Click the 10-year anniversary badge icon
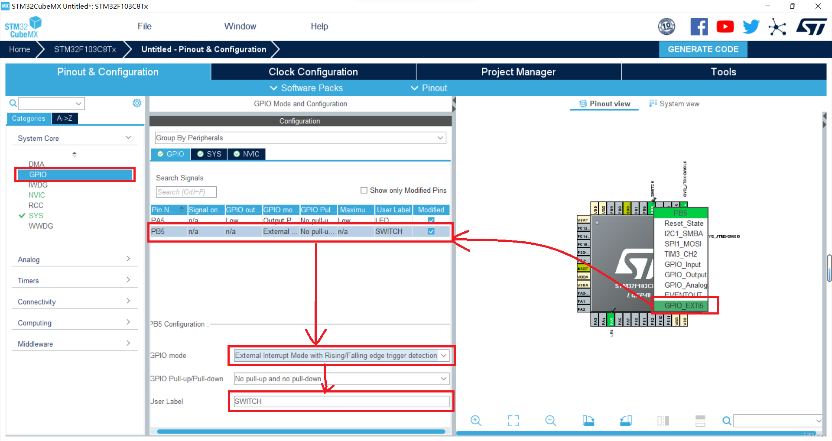The width and height of the screenshot is (832, 441). (666, 27)
